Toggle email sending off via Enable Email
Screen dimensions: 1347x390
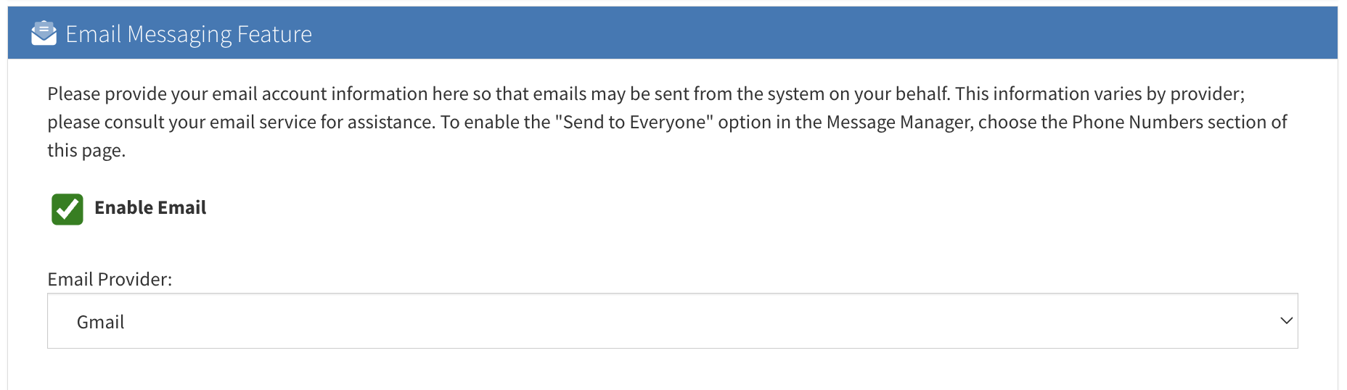click(67, 209)
